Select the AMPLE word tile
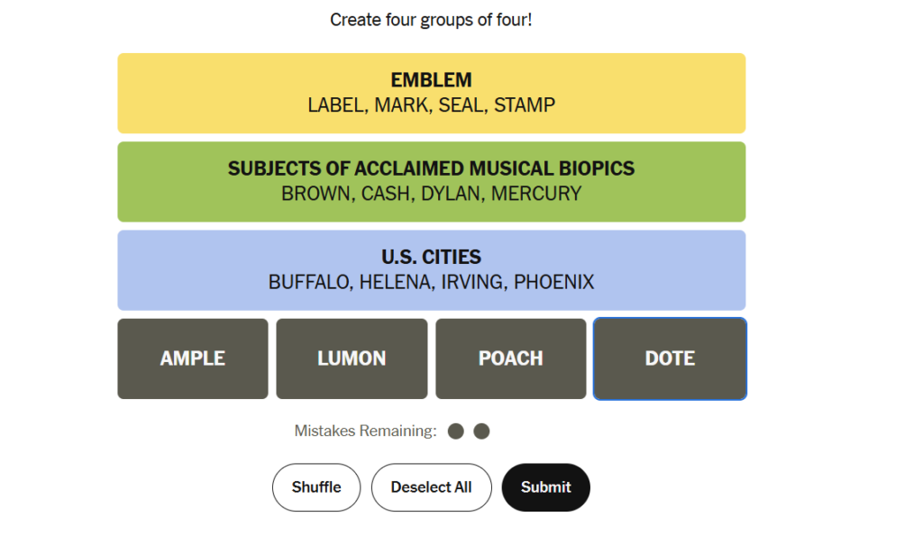The width and height of the screenshot is (923, 535). pyautogui.click(x=193, y=358)
